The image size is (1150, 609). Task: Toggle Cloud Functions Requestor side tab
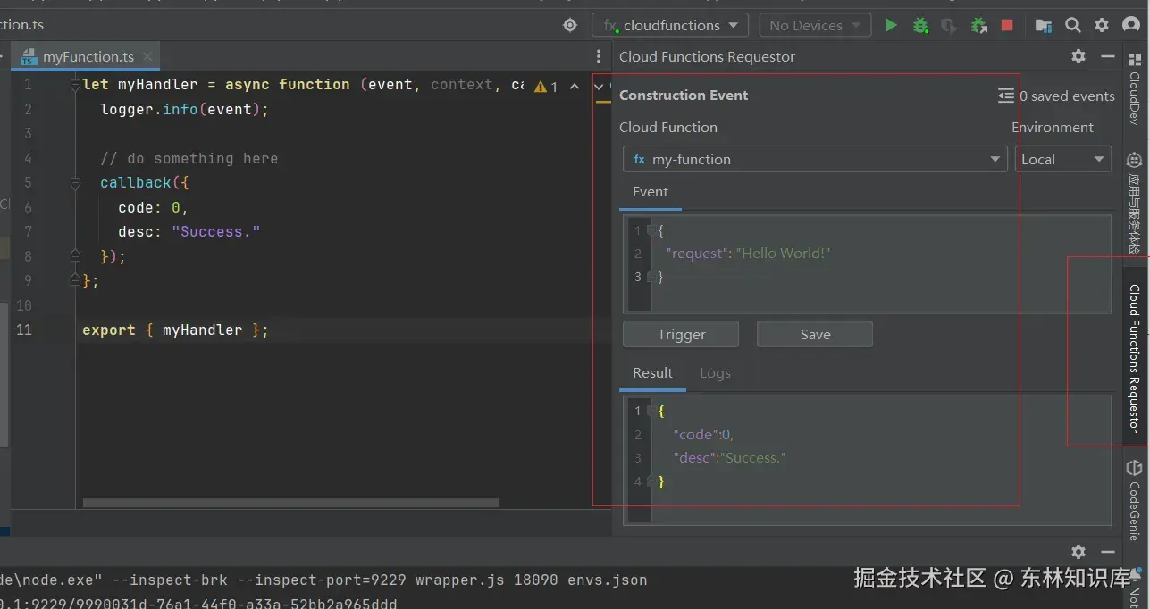coord(1134,357)
